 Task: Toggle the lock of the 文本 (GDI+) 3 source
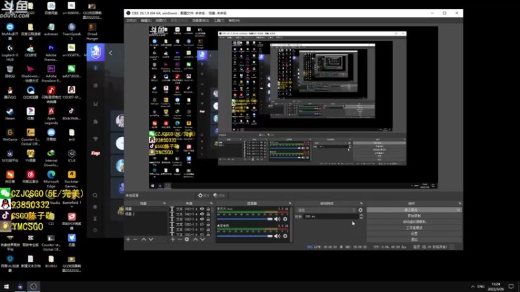point(208,225)
